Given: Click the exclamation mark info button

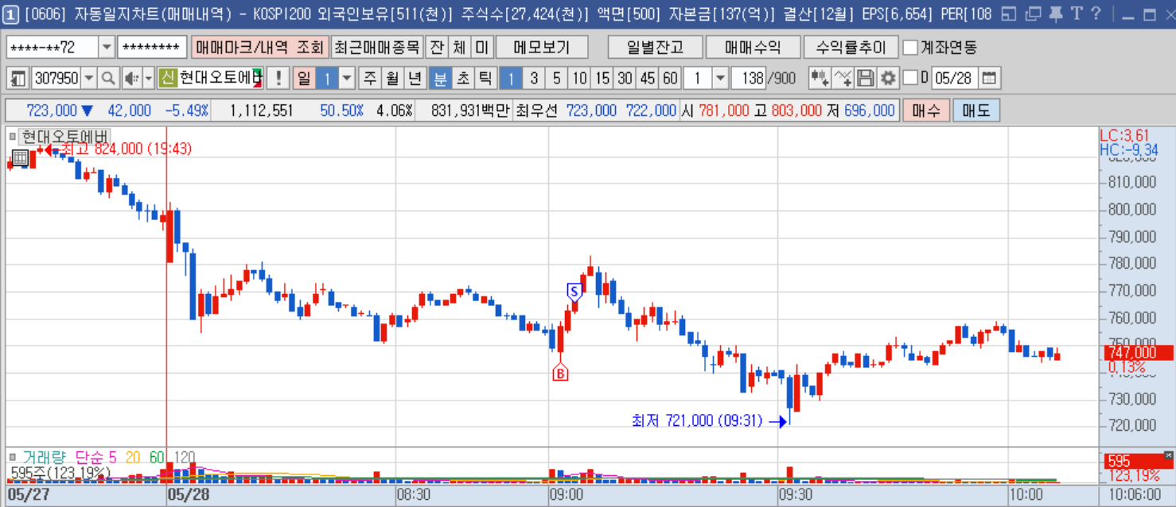Looking at the screenshot, I should pyautogui.click(x=278, y=78).
